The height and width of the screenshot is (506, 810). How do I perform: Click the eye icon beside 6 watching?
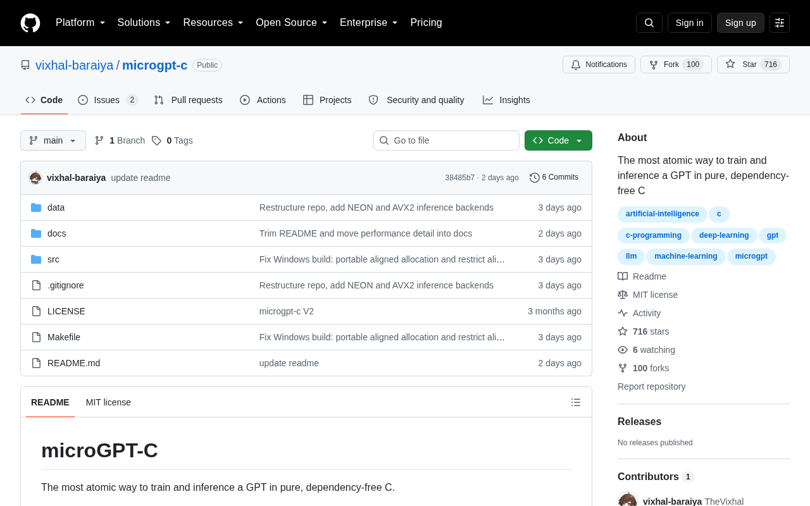(623, 350)
